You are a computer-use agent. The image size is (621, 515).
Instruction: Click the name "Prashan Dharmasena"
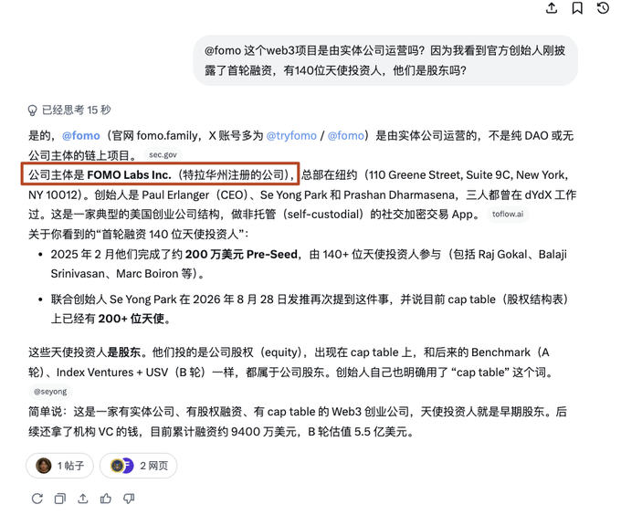[x=399, y=194]
